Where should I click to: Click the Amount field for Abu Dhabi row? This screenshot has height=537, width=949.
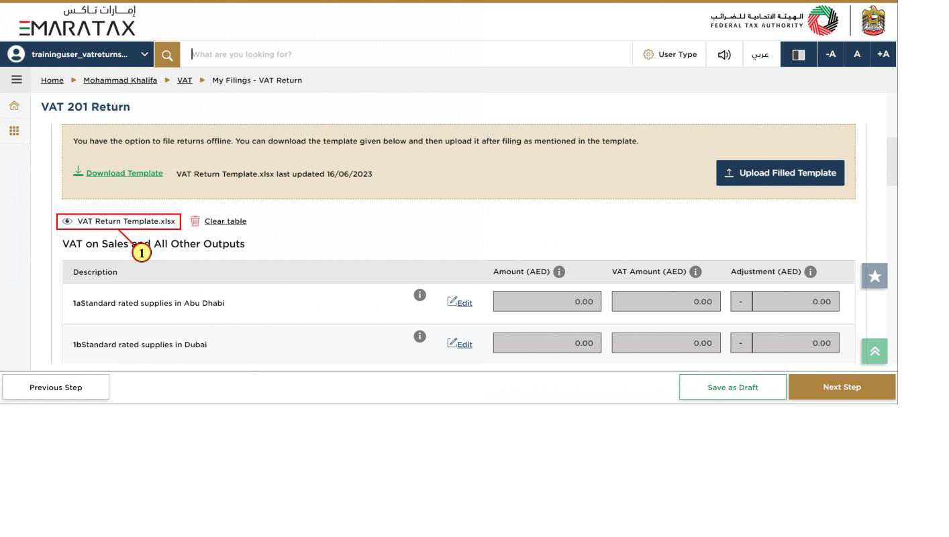point(547,302)
